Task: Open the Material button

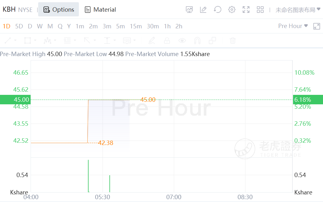Action: coord(100,10)
